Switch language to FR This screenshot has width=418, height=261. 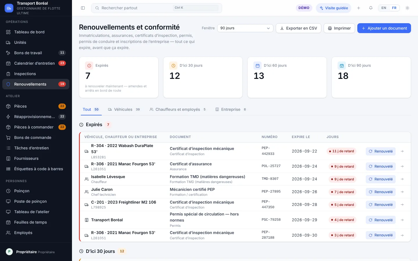[394, 8]
